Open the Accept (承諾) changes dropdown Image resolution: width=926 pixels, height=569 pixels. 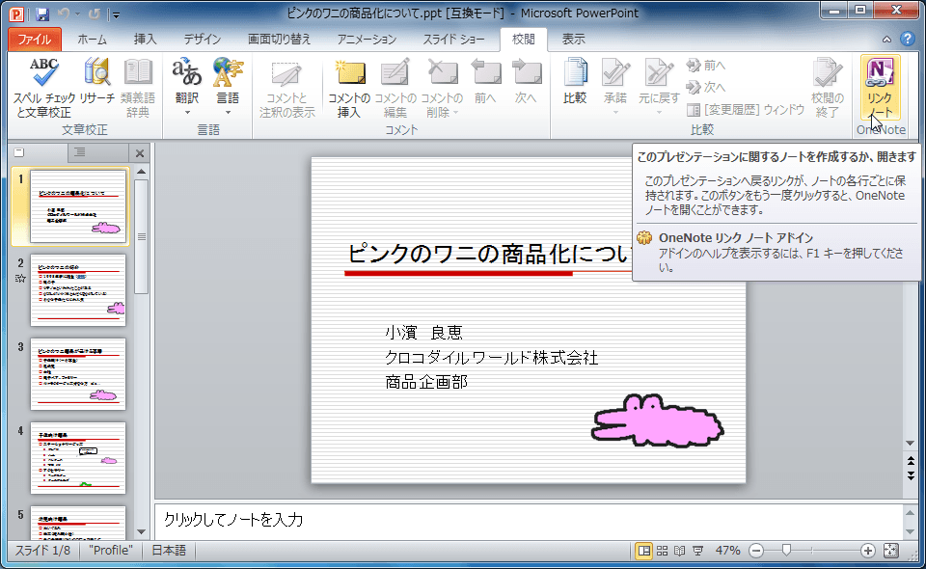pyautogui.click(x=614, y=88)
